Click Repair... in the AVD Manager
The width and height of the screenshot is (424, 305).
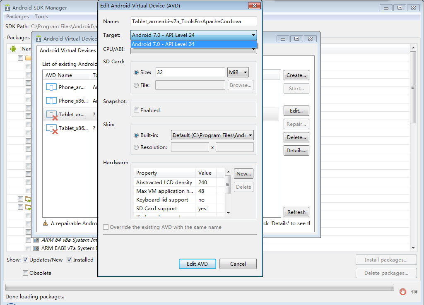click(x=296, y=124)
